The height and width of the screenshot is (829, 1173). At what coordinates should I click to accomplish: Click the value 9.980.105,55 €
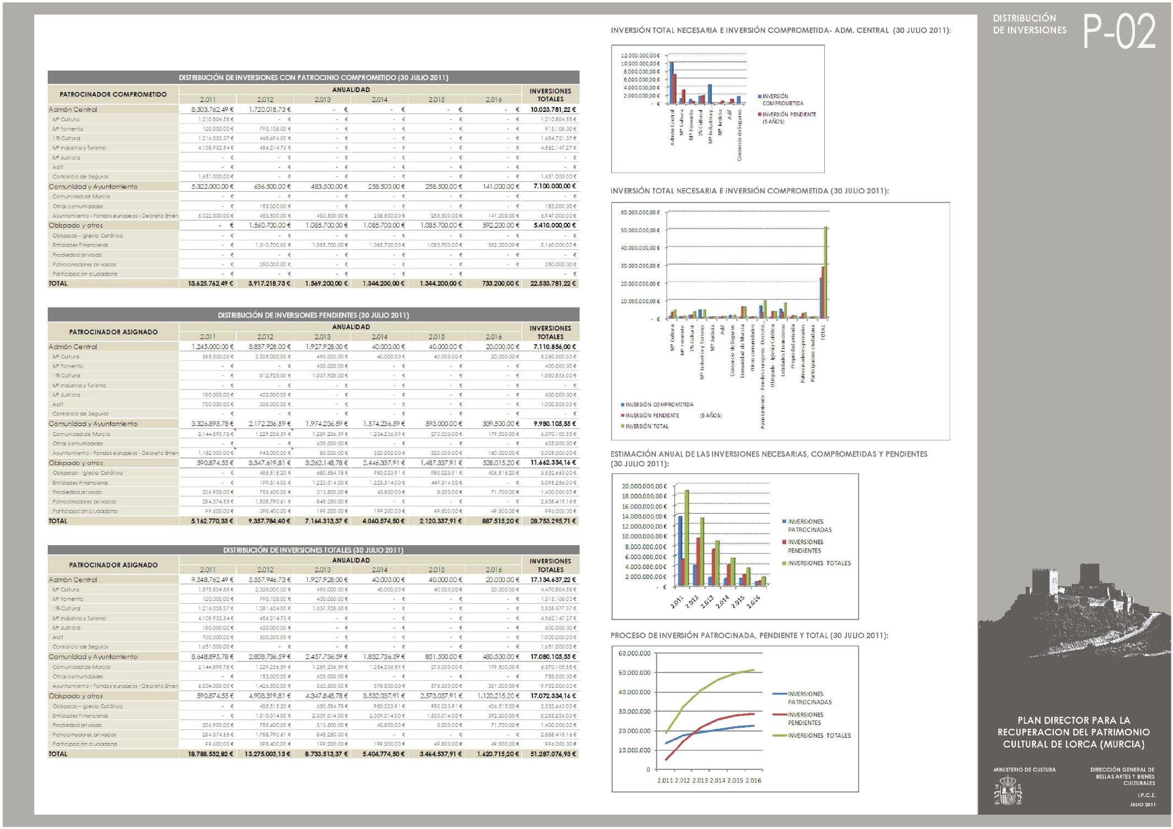point(554,423)
